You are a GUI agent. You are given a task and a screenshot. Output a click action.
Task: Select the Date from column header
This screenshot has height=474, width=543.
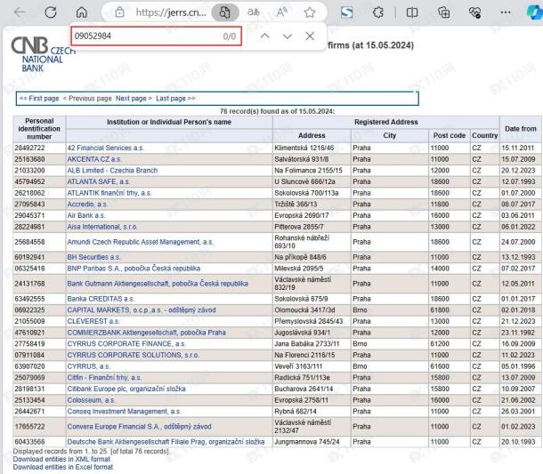521,129
